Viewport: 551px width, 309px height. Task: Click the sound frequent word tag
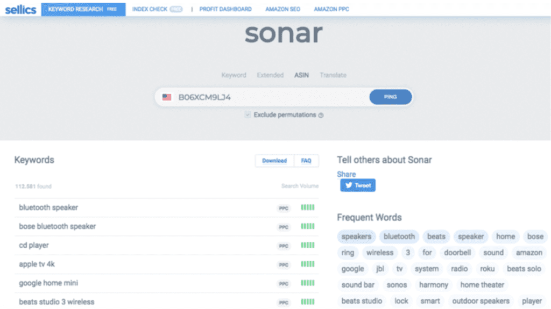[493, 253]
